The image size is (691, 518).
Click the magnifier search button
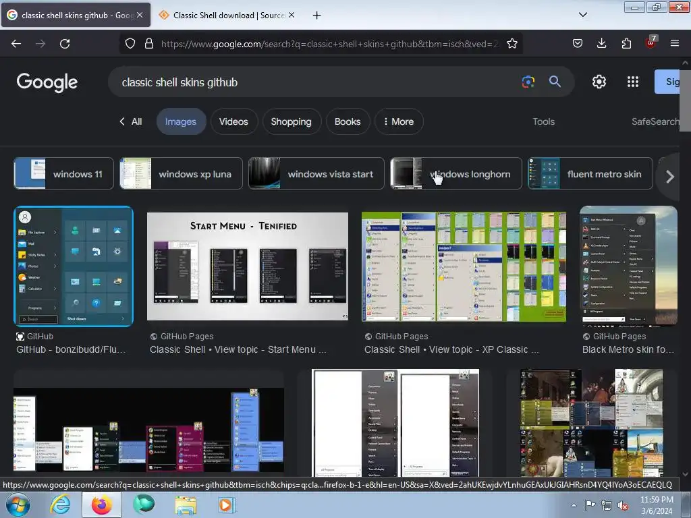click(555, 82)
